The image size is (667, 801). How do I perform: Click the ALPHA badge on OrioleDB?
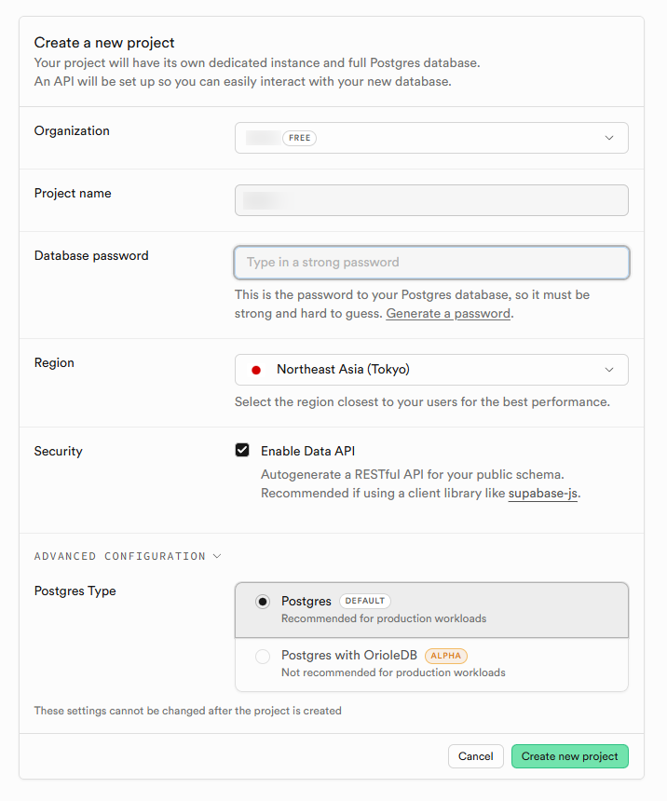(445, 656)
